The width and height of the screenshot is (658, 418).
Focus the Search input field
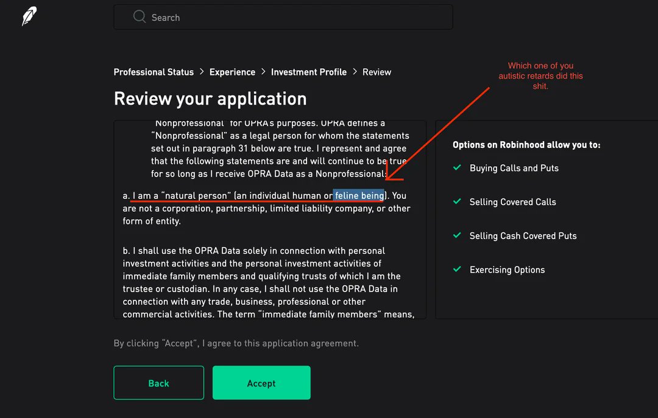pos(283,17)
